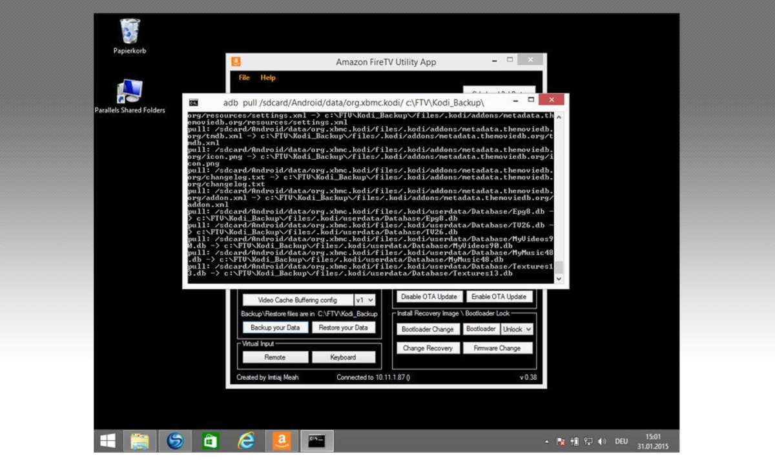Click the adb pull command window title
775x465 pixels.
click(354, 103)
